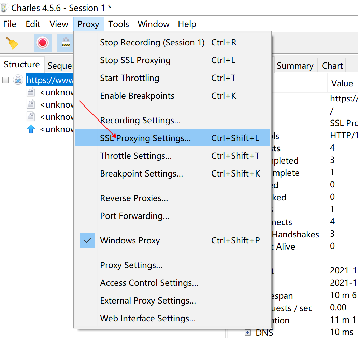
Task: Select the second <unknown> tree item
Action: [56, 104]
